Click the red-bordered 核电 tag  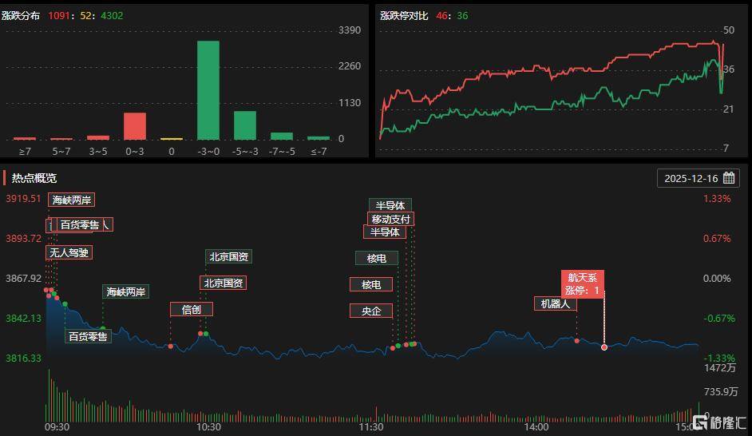click(x=371, y=284)
